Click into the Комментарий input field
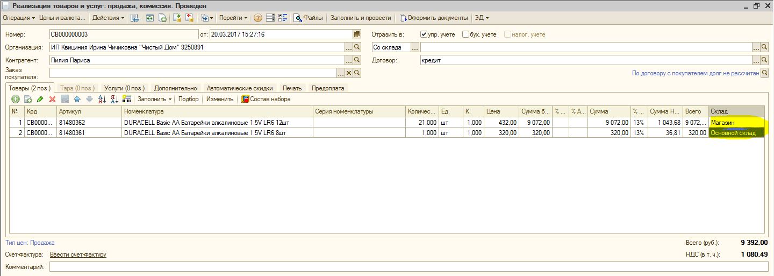774x276 pixels. tap(408, 266)
